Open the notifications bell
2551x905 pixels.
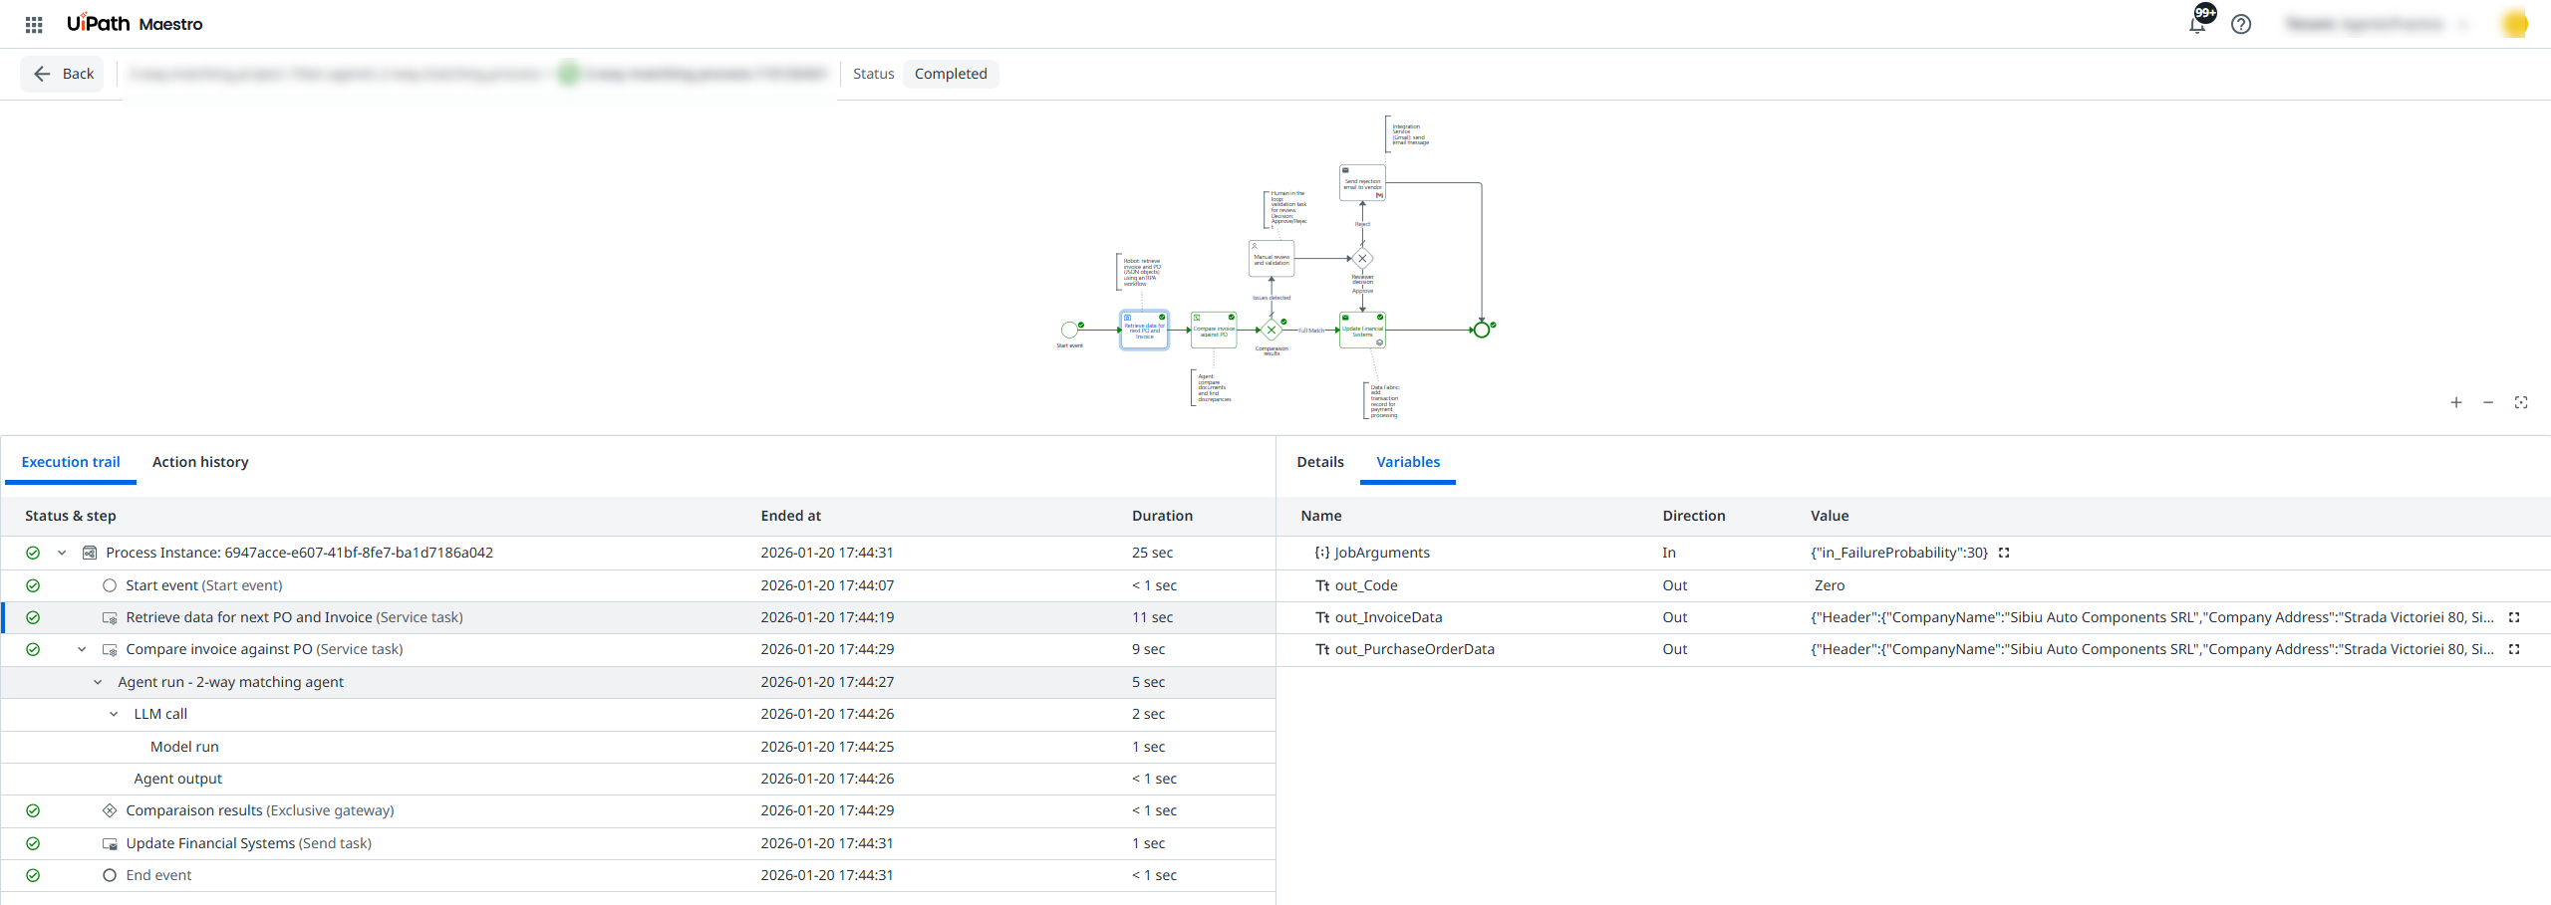click(2197, 24)
